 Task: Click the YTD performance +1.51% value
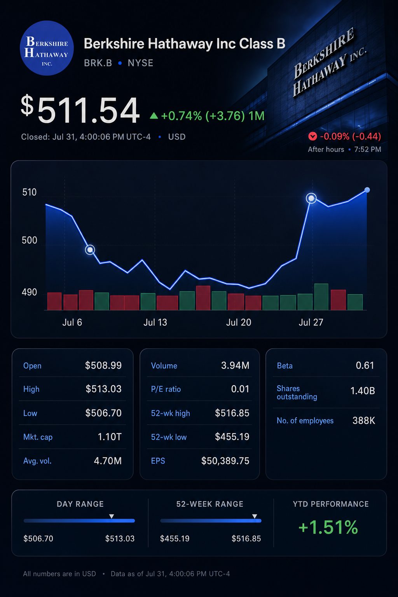tap(328, 527)
